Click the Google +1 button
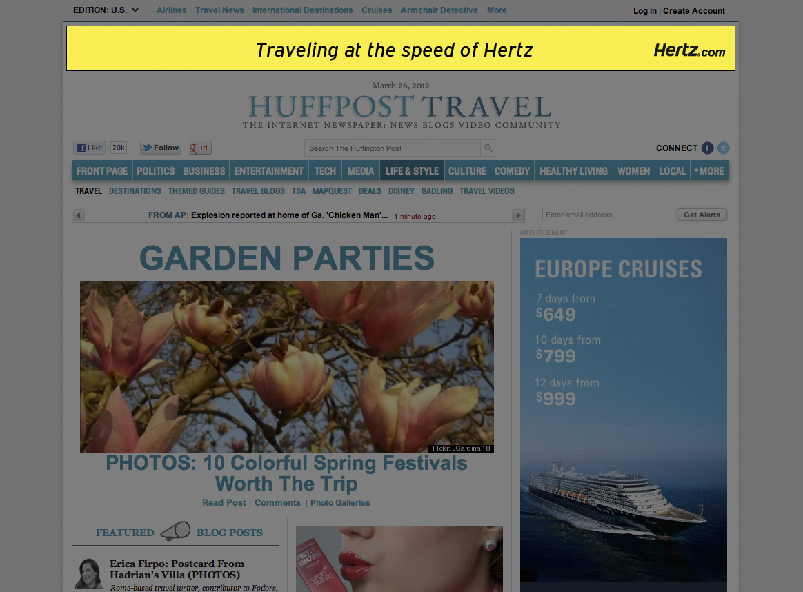Screen dimensions: 803x592 [200, 148]
